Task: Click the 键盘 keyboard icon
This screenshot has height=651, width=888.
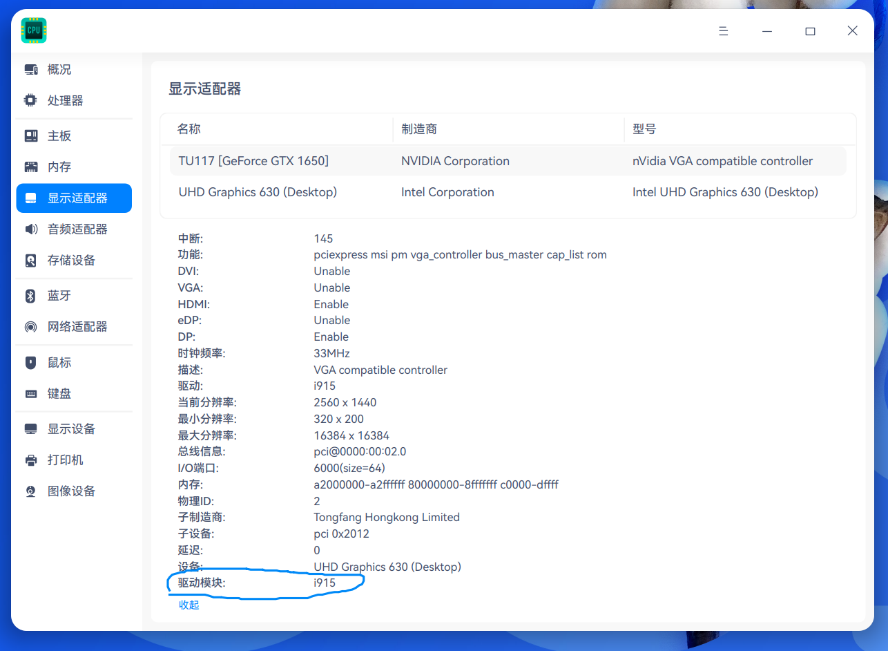Action: 30,394
